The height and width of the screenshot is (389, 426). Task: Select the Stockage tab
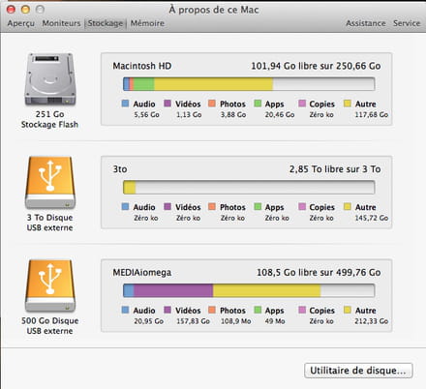point(106,23)
